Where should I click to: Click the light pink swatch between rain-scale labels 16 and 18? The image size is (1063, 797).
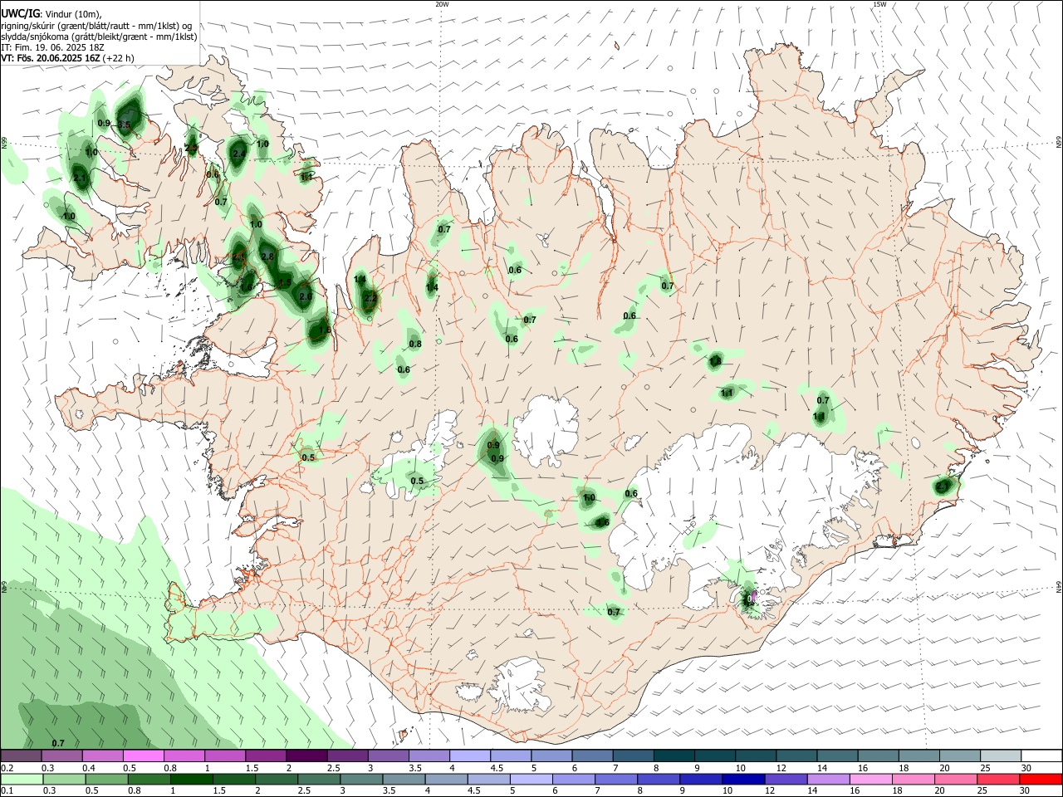click(x=872, y=780)
